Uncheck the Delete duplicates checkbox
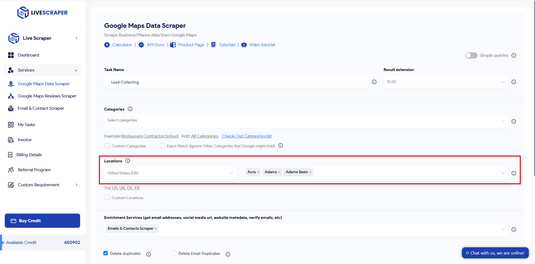This screenshot has width=535, height=264. [106, 253]
